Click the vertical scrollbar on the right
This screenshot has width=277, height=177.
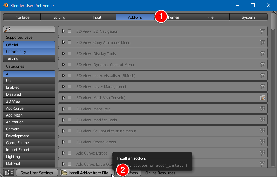click(x=273, y=21)
